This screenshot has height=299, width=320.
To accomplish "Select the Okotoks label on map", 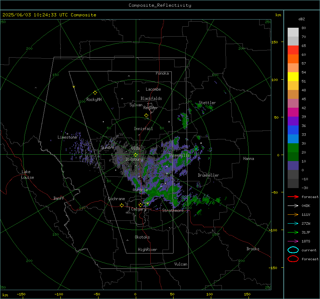I will pos(142,237).
